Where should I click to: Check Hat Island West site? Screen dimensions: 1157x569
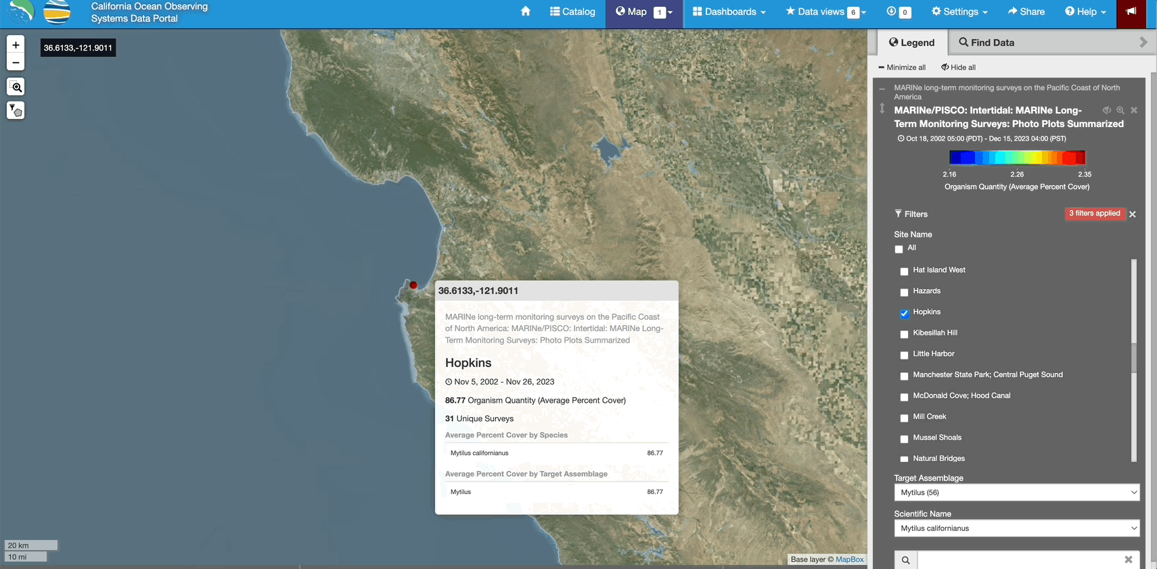(x=904, y=271)
